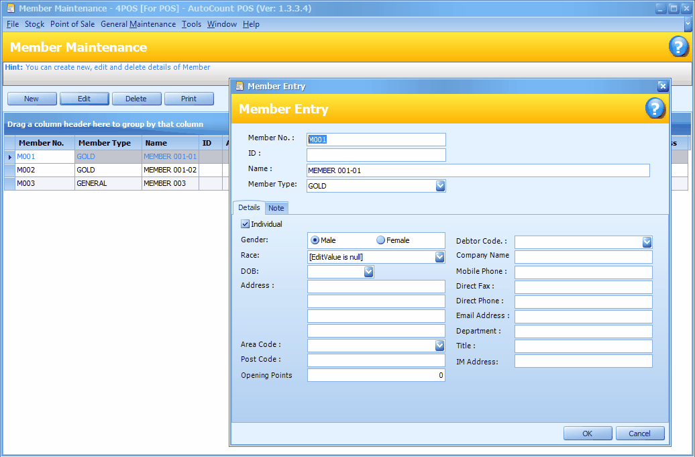This screenshot has width=695, height=457.
Task: Click the Print button in Member Maintenance
Action: tap(189, 99)
